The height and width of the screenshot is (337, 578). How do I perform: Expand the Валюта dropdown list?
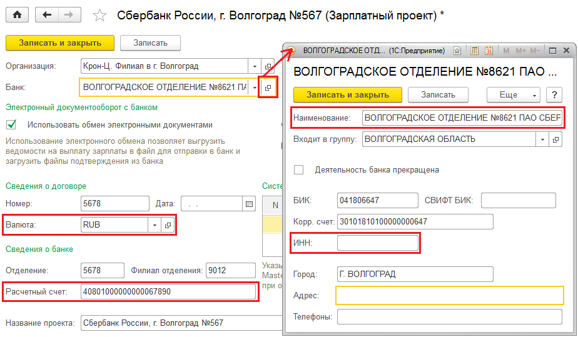point(155,225)
